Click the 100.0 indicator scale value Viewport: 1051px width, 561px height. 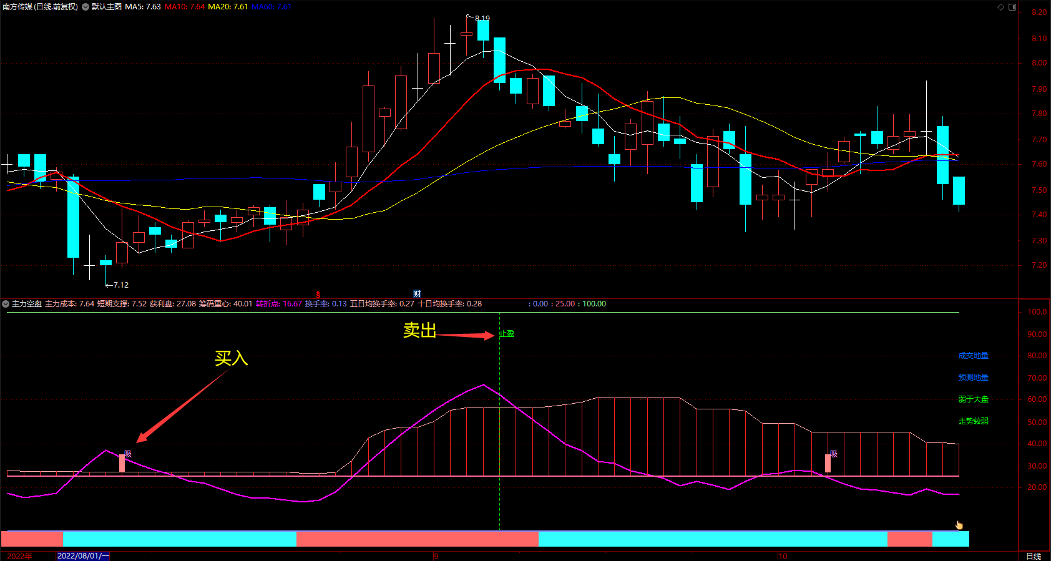click(1037, 312)
